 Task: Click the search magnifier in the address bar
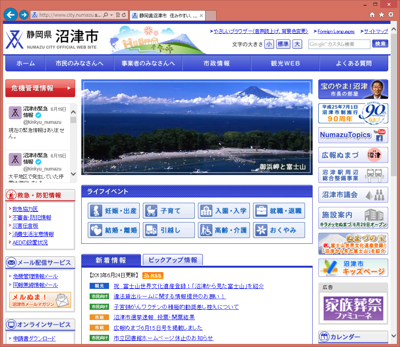pos(105,15)
